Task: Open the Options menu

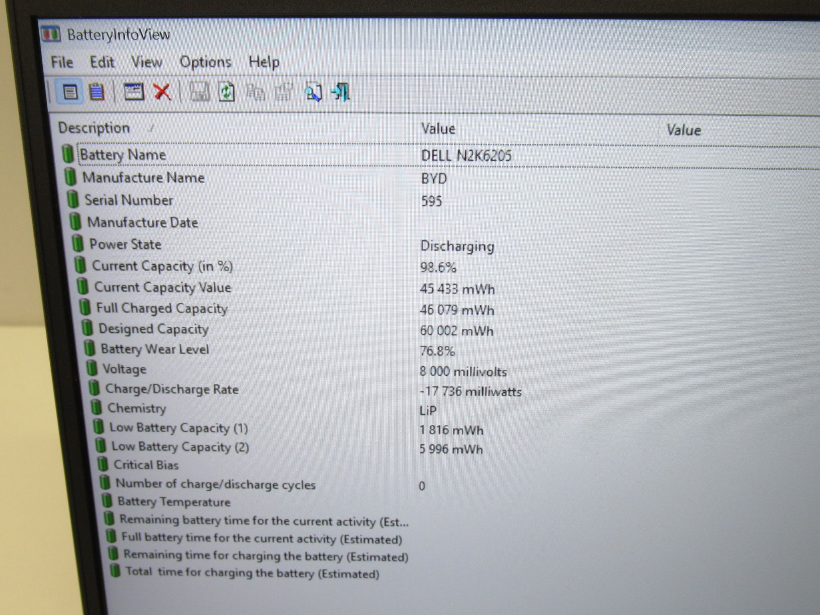Action: (x=205, y=62)
